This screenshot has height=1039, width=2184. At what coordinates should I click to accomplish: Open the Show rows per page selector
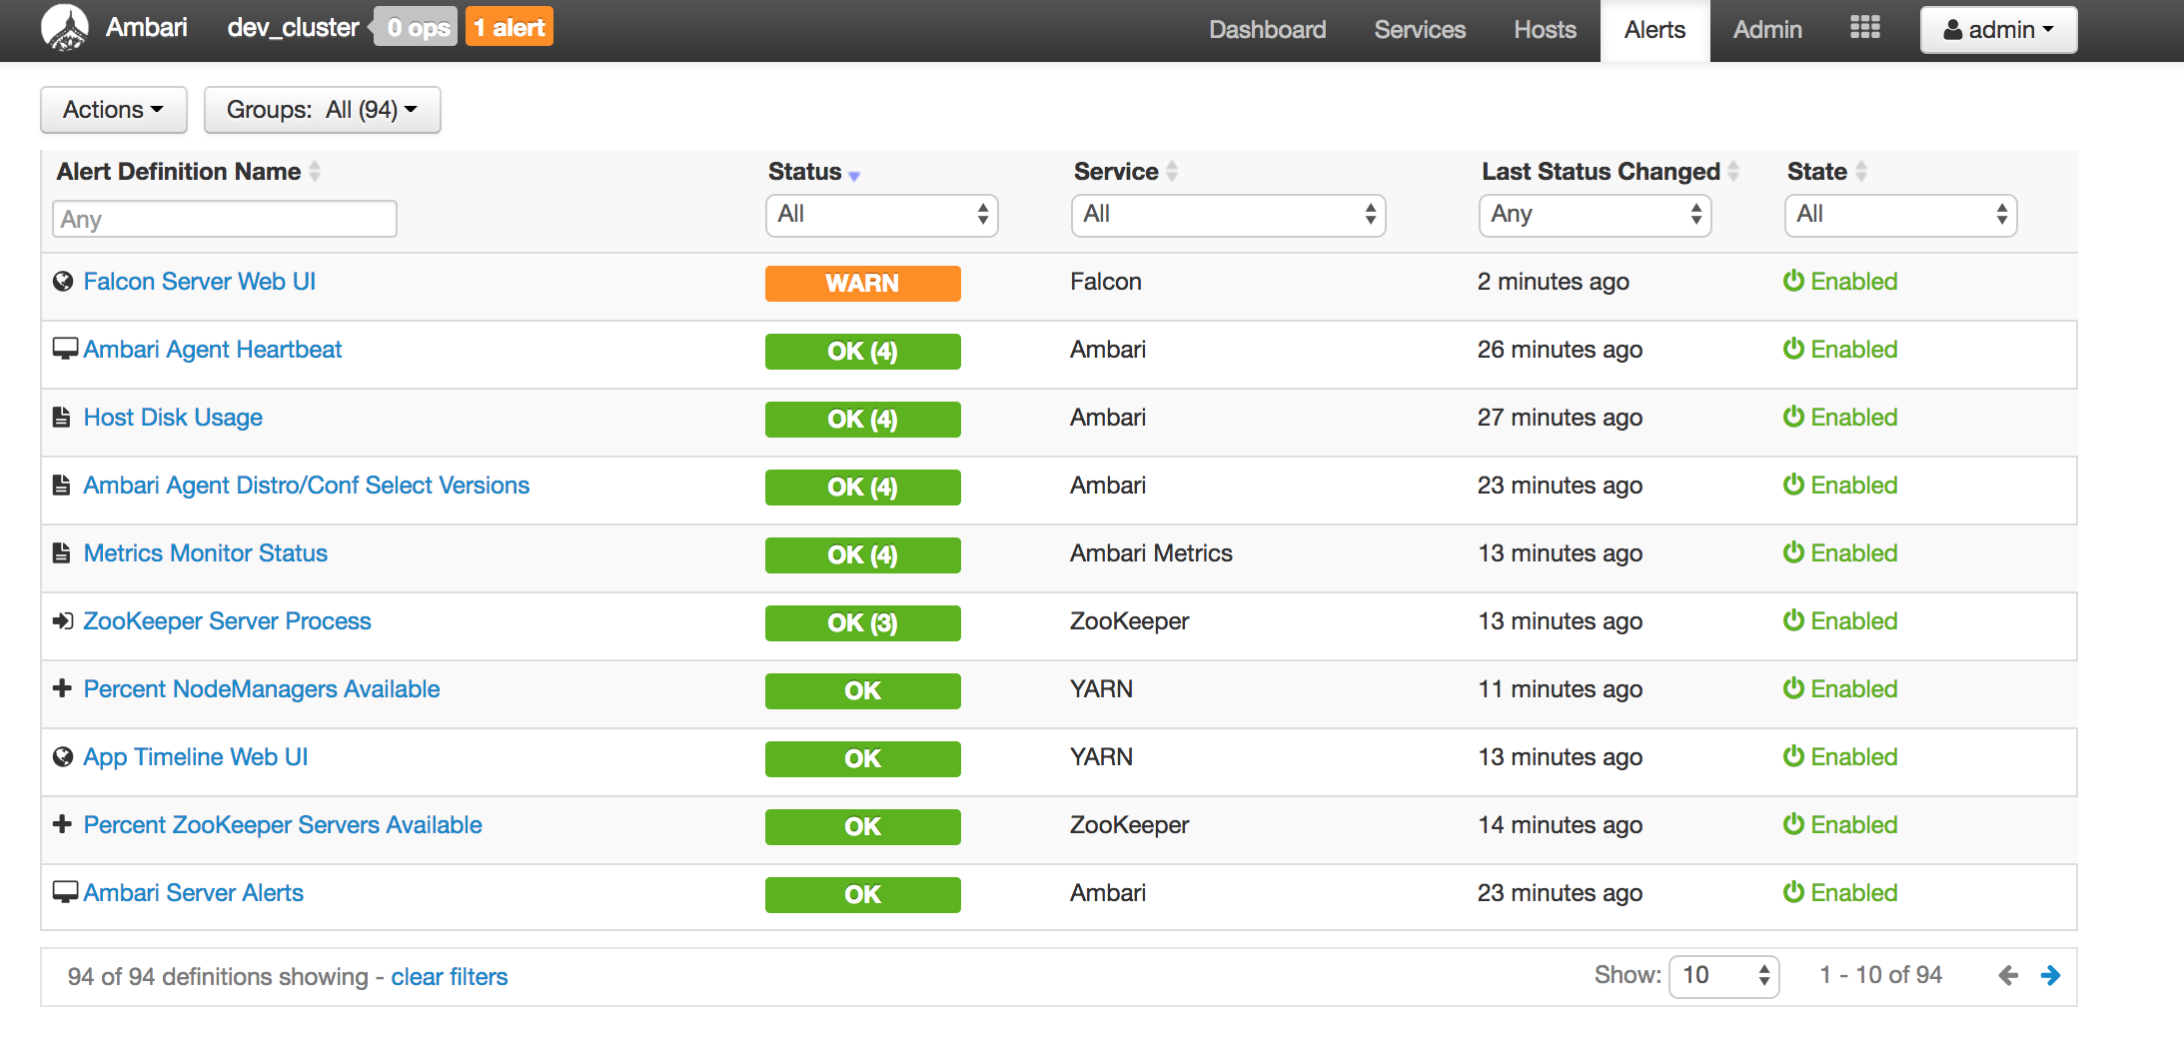tap(1723, 976)
